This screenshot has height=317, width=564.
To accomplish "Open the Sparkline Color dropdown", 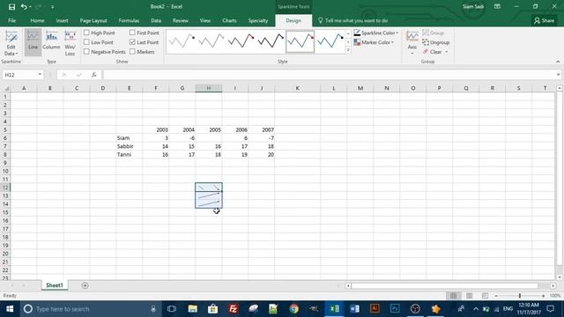I will tap(376, 33).
